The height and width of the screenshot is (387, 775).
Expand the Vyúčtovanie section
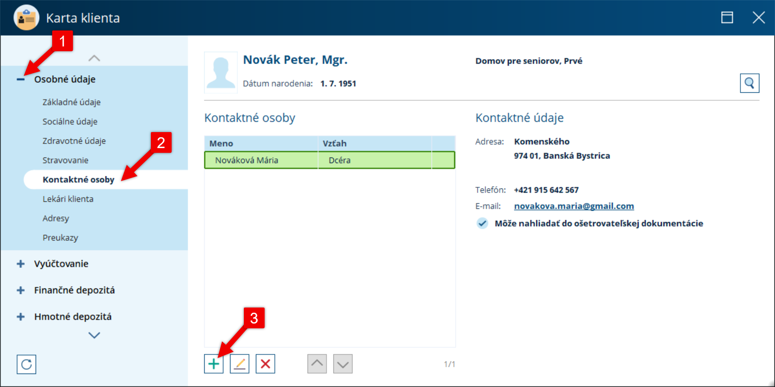pos(21,264)
